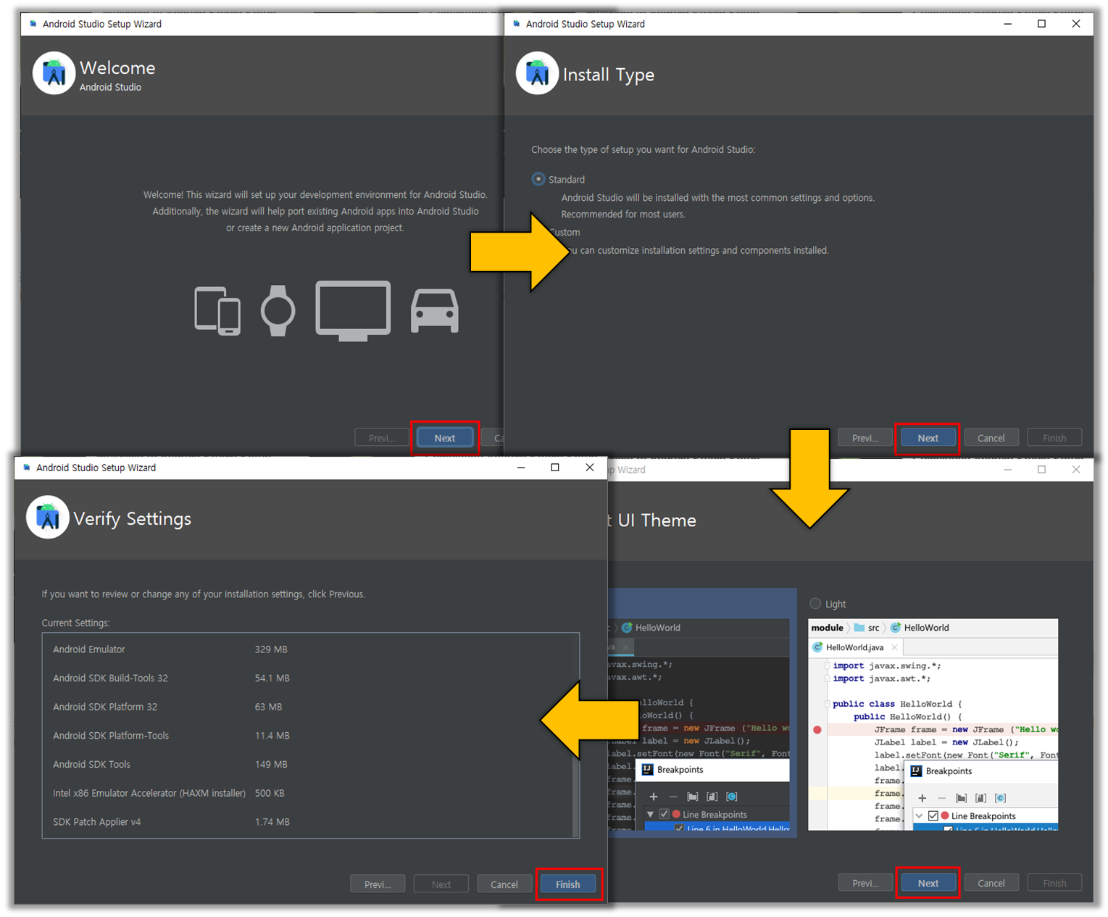Click the 1.74 MB size value

tap(272, 822)
